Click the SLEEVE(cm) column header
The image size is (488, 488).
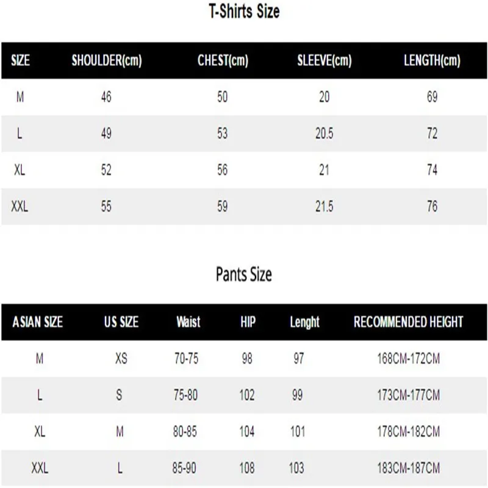click(x=324, y=61)
